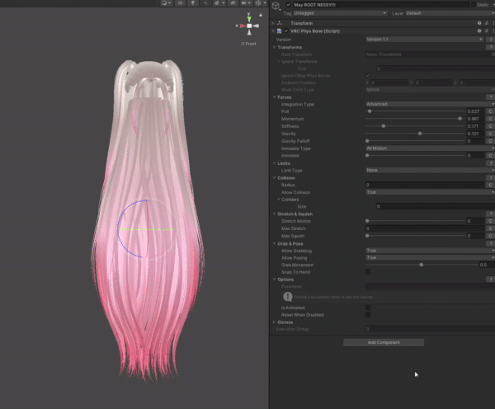Reset Pull value with its C button
495x409 pixels.
[x=490, y=111]
